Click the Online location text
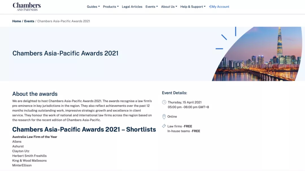 point(172,117)
